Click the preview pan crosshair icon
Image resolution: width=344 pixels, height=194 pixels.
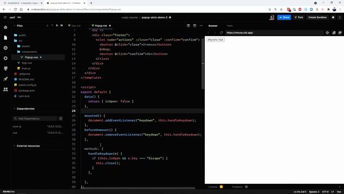pos(327,32)
